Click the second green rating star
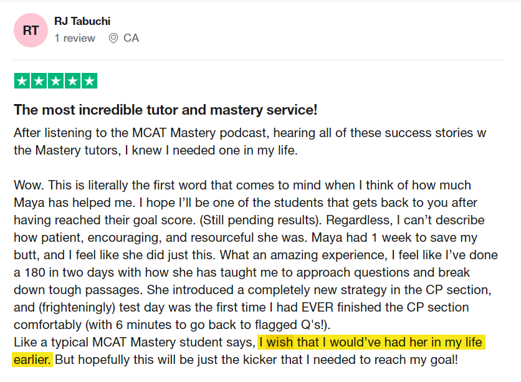The width and height of the screenshot is (521, 382). tap(39, 81)
